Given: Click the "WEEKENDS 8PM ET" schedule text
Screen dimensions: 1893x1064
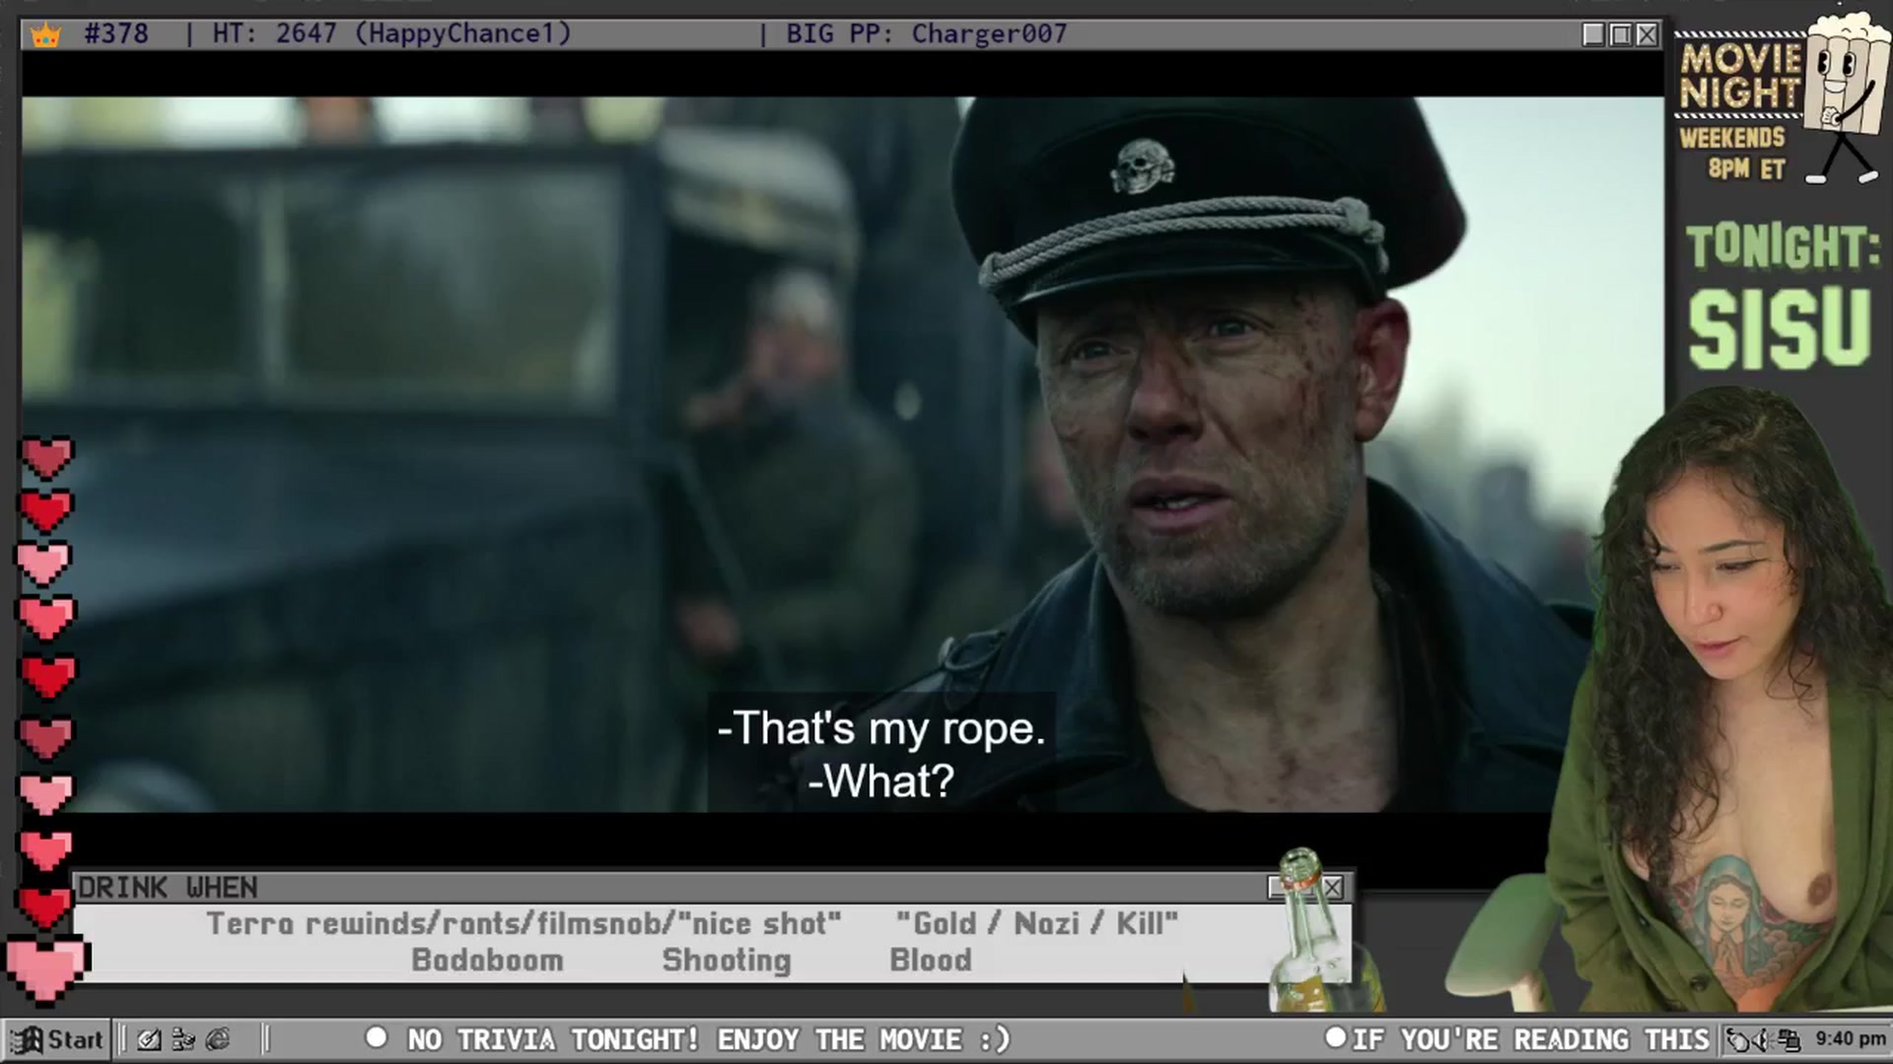Looking at the screenshot, I should (1733, 153).
